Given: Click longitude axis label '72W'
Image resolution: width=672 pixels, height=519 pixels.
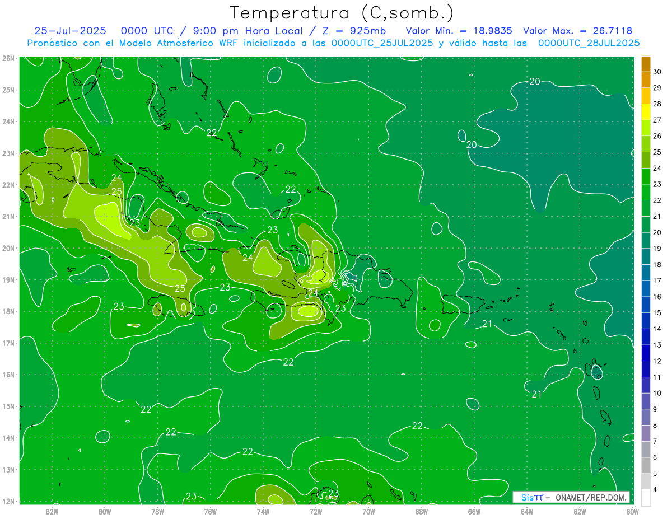Looking at the screenshot, I should click(316, 511).
